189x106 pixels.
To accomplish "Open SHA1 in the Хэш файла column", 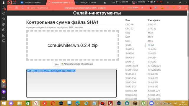I will click(x=151, y=45).
